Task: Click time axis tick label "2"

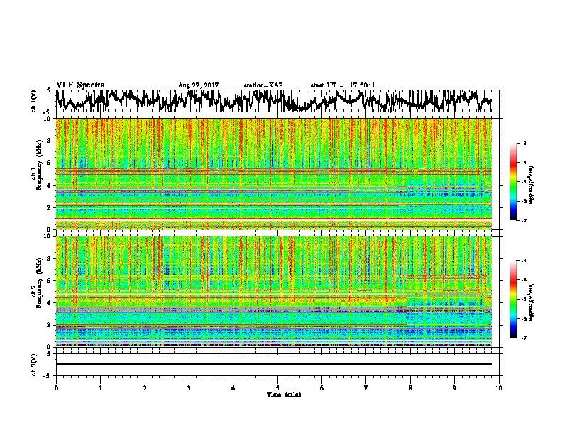Action: point(145,387)
